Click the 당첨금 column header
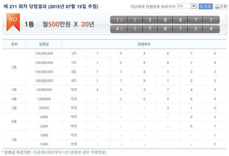Viewport: 229px width, 156px height. pos(44,44)
